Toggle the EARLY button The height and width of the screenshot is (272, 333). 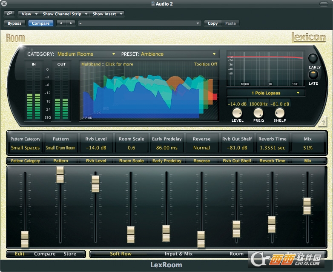coord(313,58)
